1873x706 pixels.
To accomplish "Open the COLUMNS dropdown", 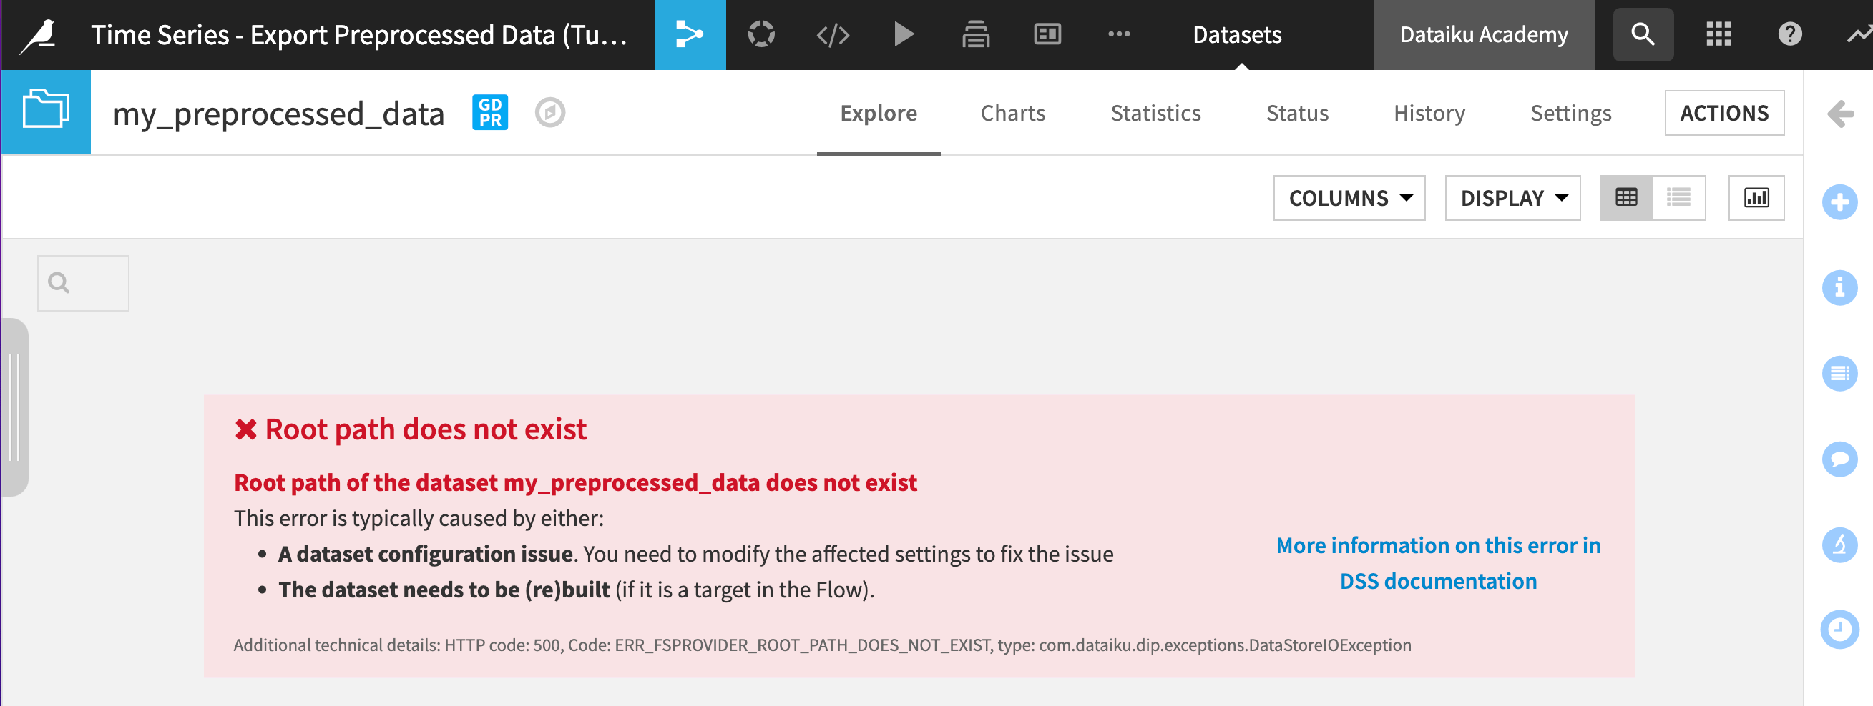I will pos(1349,197).
